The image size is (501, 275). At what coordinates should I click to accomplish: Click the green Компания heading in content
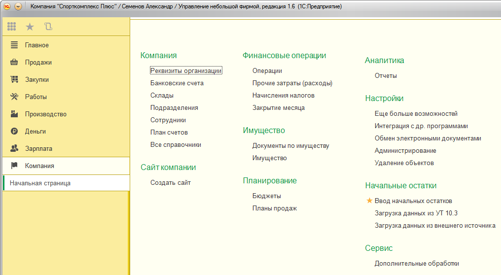[x=159, y=55]
